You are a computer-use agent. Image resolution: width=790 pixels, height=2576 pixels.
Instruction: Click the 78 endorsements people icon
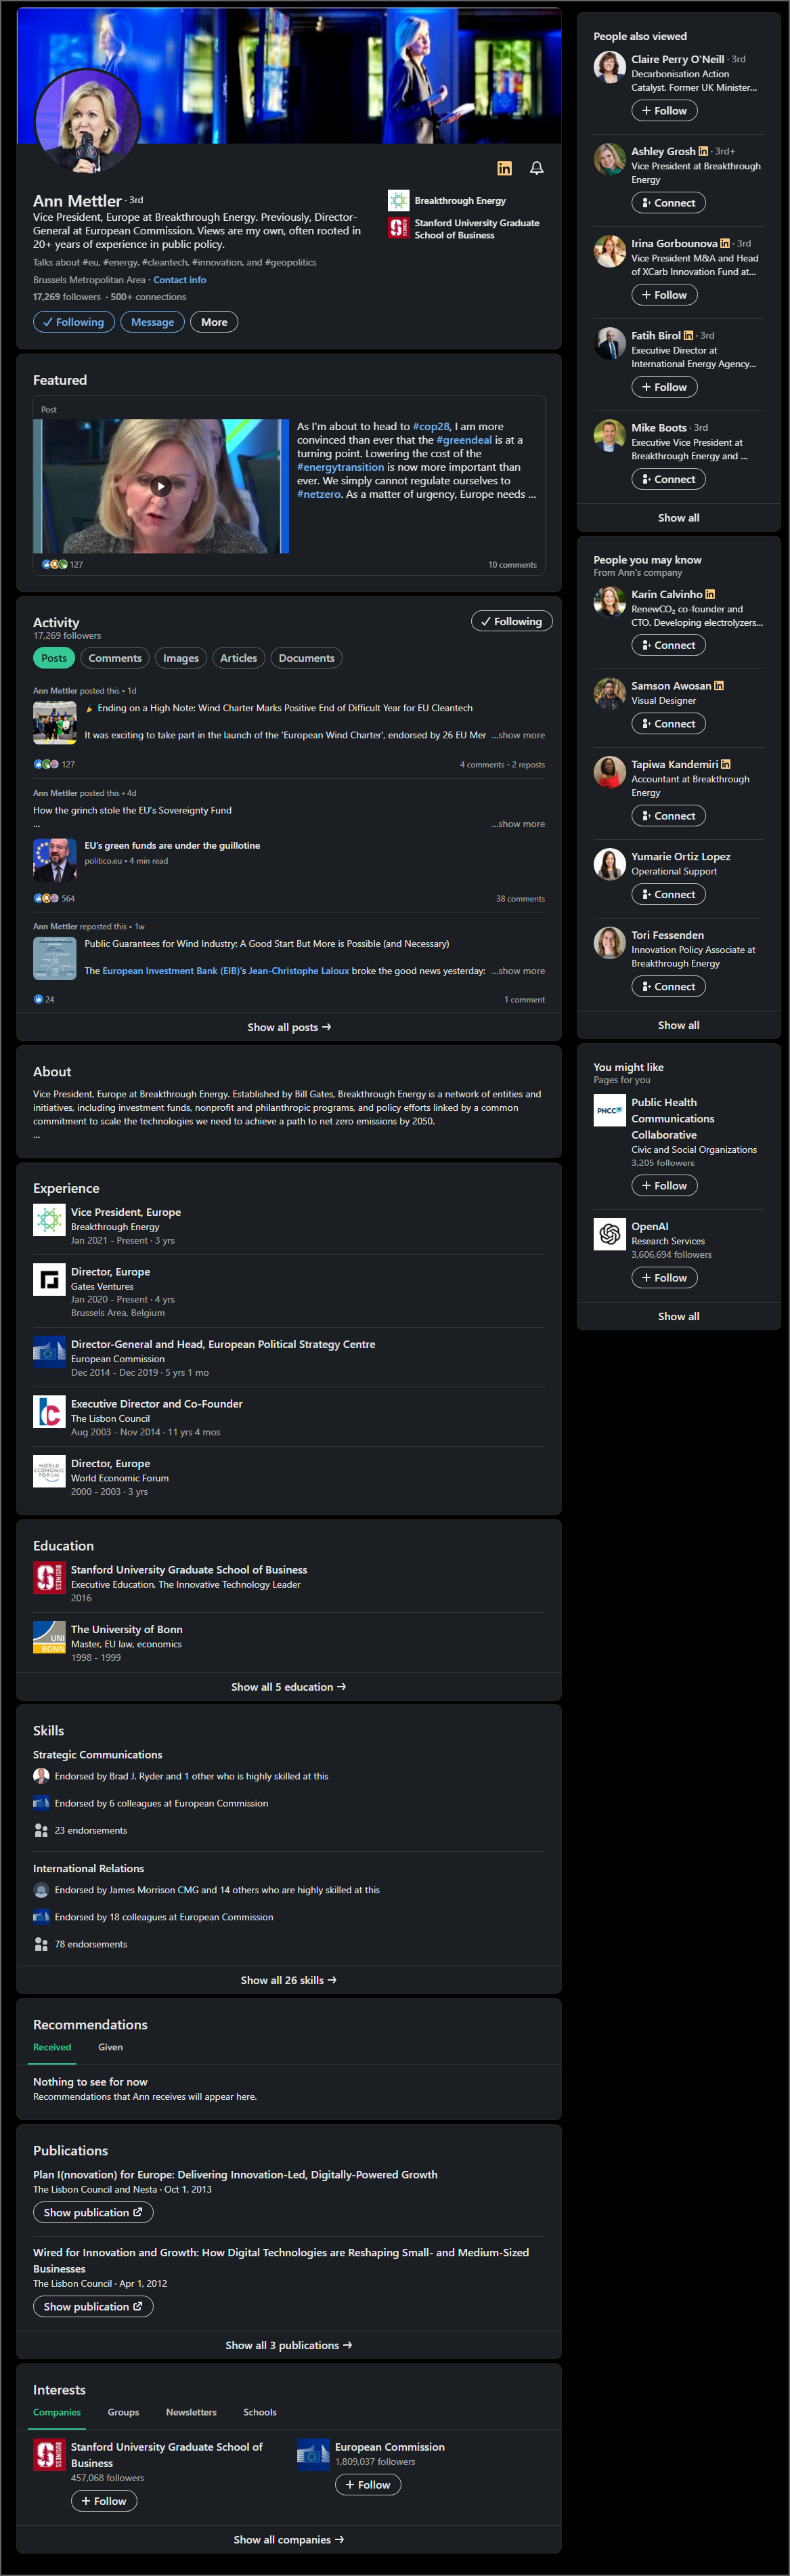pos(41,1945)
